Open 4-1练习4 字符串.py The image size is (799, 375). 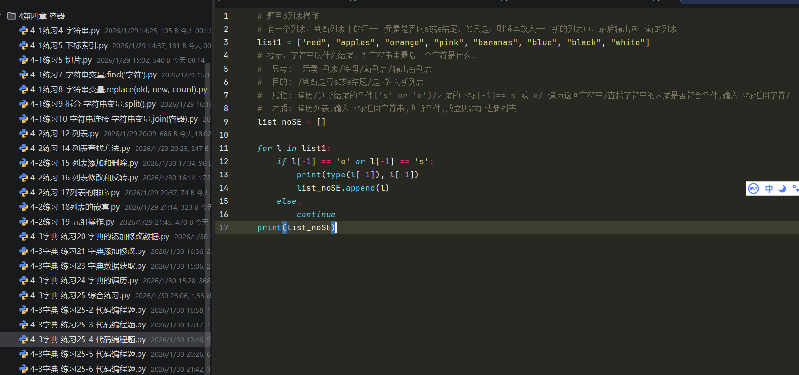[x=65, y=30]
